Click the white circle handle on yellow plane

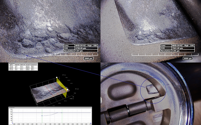tap(57, 77)
